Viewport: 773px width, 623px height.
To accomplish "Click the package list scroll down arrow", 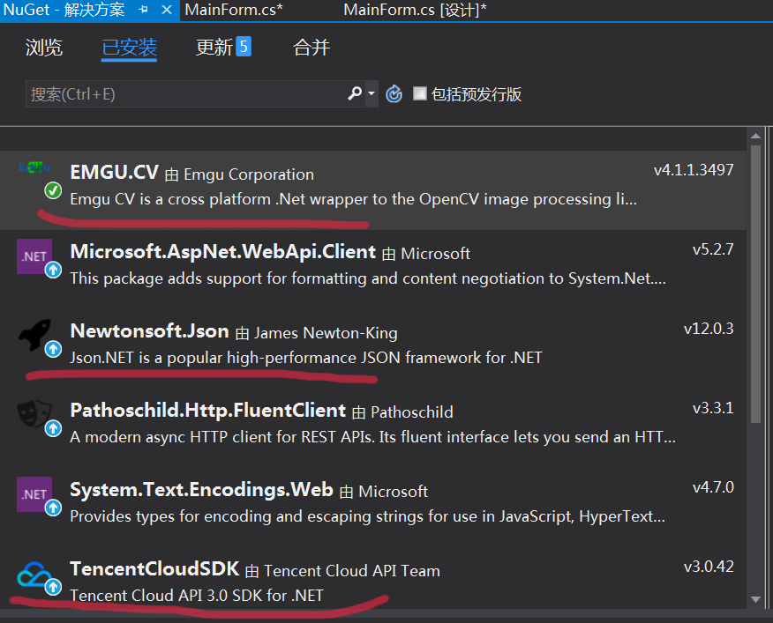I will pos(754,600).
